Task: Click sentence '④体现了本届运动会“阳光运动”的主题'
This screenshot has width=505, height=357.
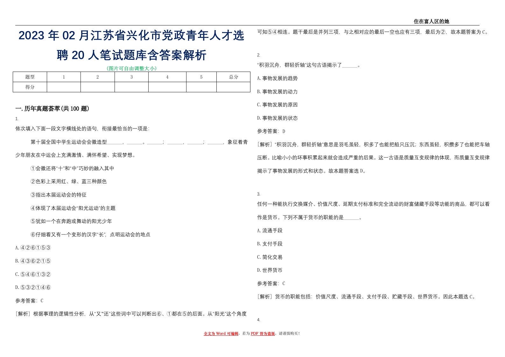Action: [x=73, y=208]
